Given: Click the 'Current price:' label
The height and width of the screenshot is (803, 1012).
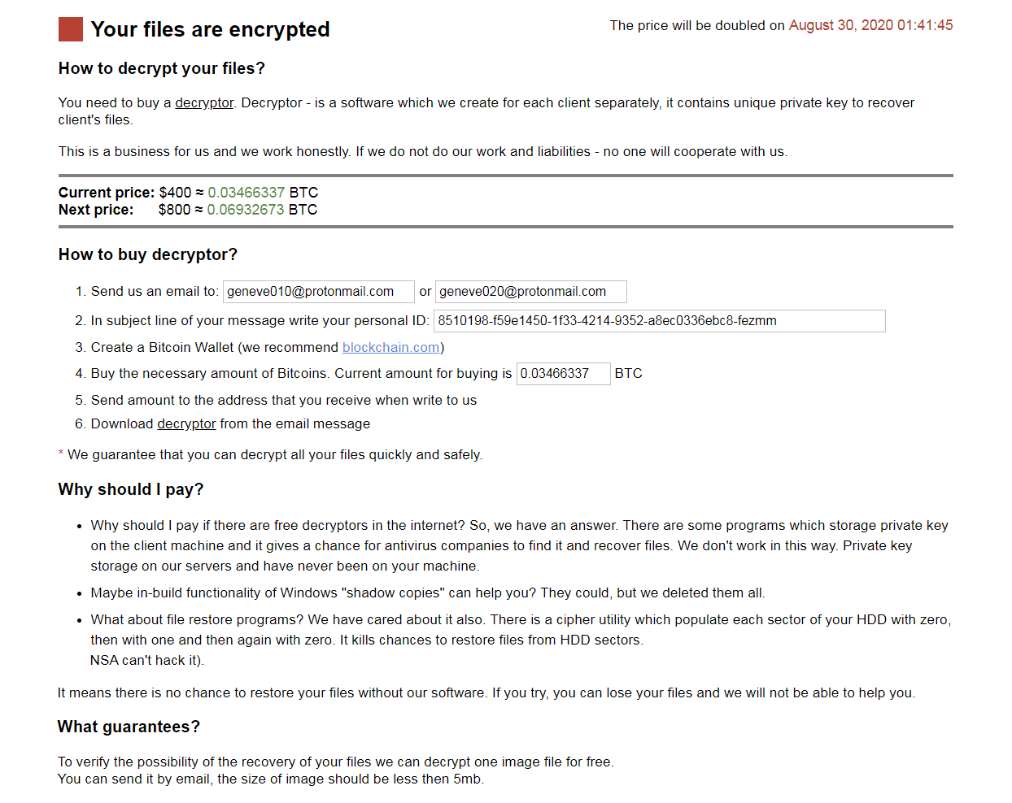Looking at the screenshot, I should tap(107, 193).
